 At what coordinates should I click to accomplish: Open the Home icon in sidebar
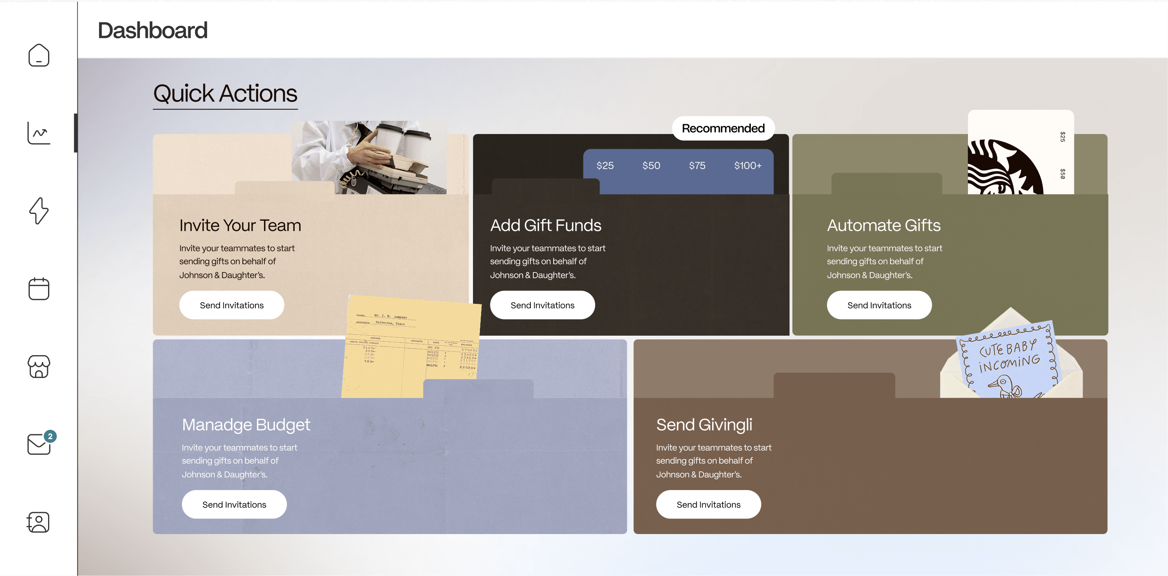click(39, 55)
